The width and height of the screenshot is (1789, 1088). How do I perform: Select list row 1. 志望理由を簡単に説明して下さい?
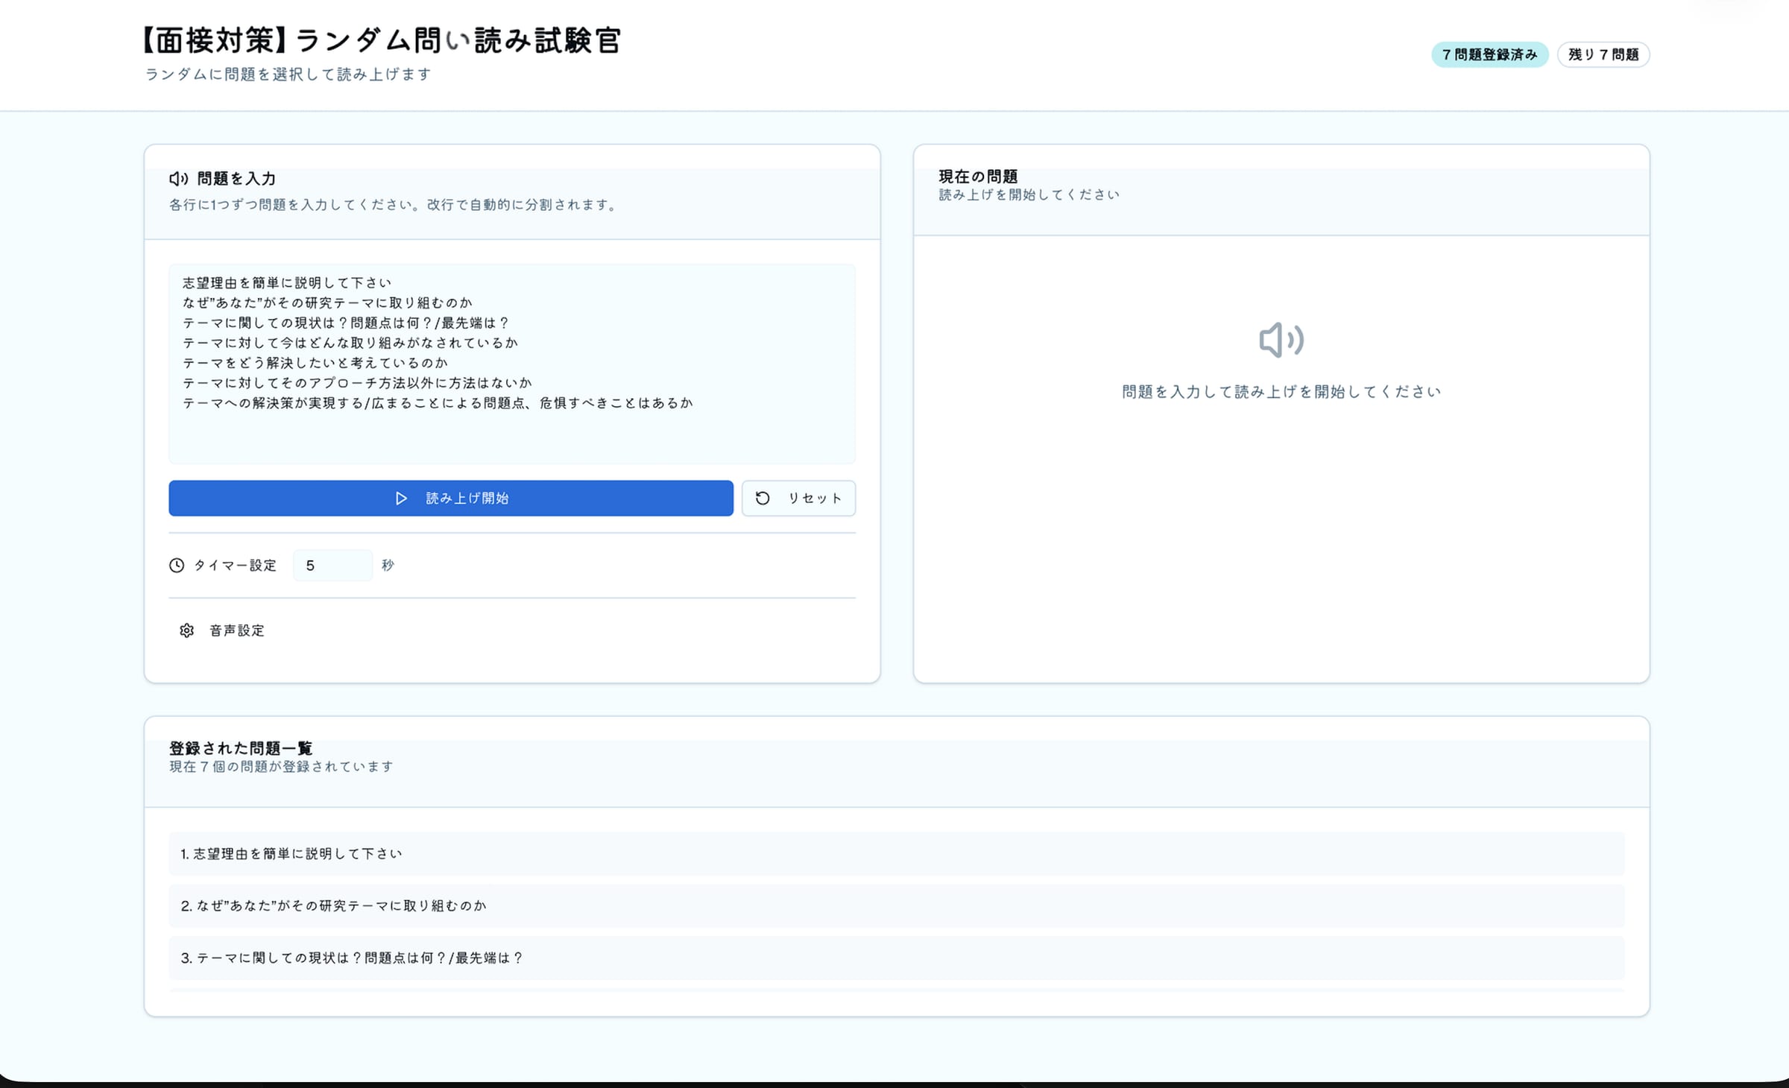[x=896, y=853]
